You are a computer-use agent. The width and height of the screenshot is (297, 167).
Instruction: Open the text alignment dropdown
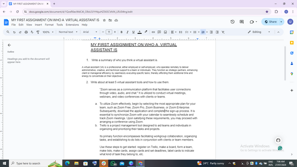(174, 32)
